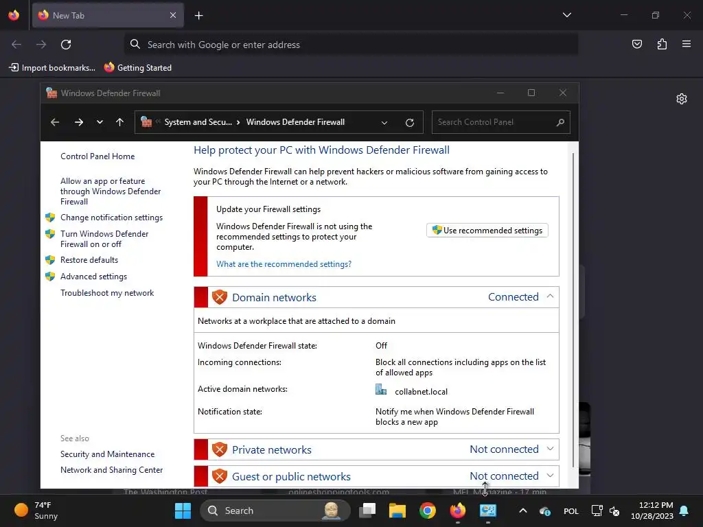Open Google Chrome from the taskbar
This screenshot has width=703, height=527.
(x=427, y=511)
